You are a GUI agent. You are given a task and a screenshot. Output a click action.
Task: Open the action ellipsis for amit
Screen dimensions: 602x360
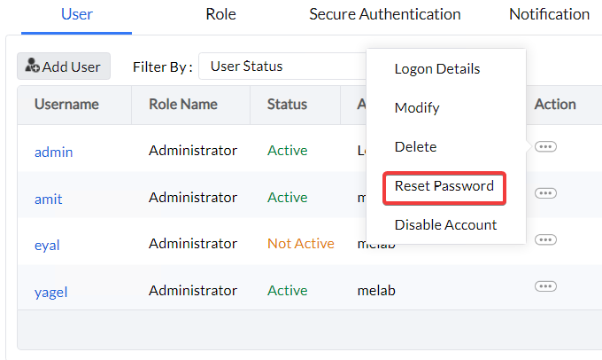click(546, 193)
